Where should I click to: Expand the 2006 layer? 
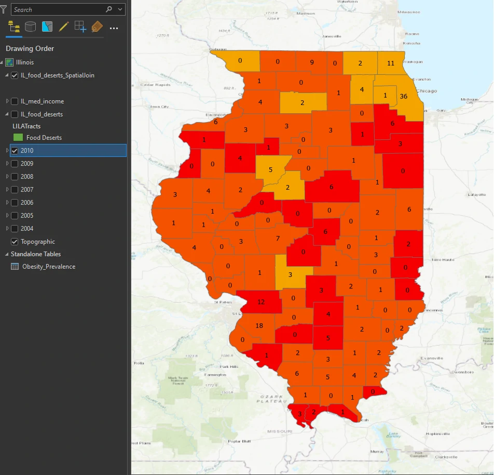click(x=7, y=202)
